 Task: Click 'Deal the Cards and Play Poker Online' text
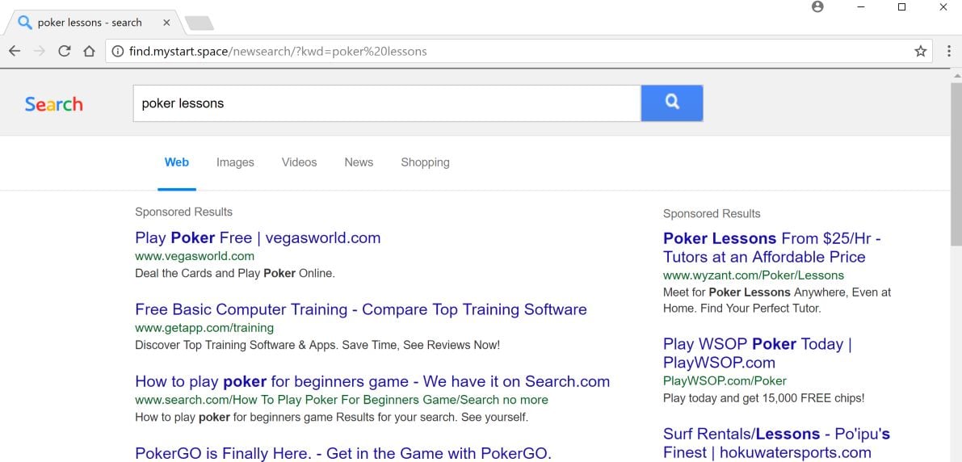coord(235,274)
